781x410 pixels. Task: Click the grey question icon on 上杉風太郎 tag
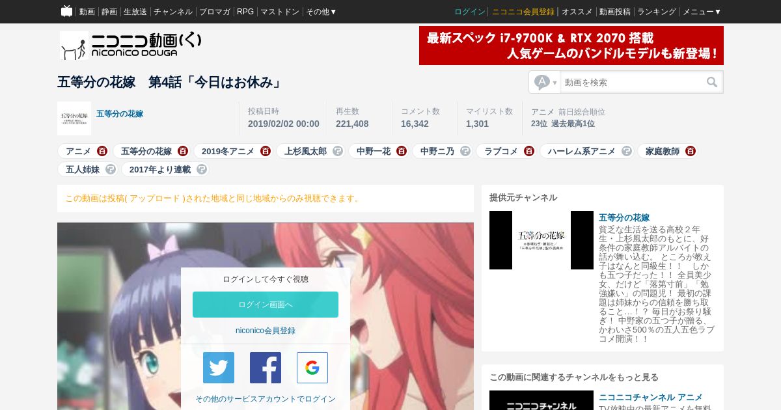pyautogui.click(x=338, y=151)
